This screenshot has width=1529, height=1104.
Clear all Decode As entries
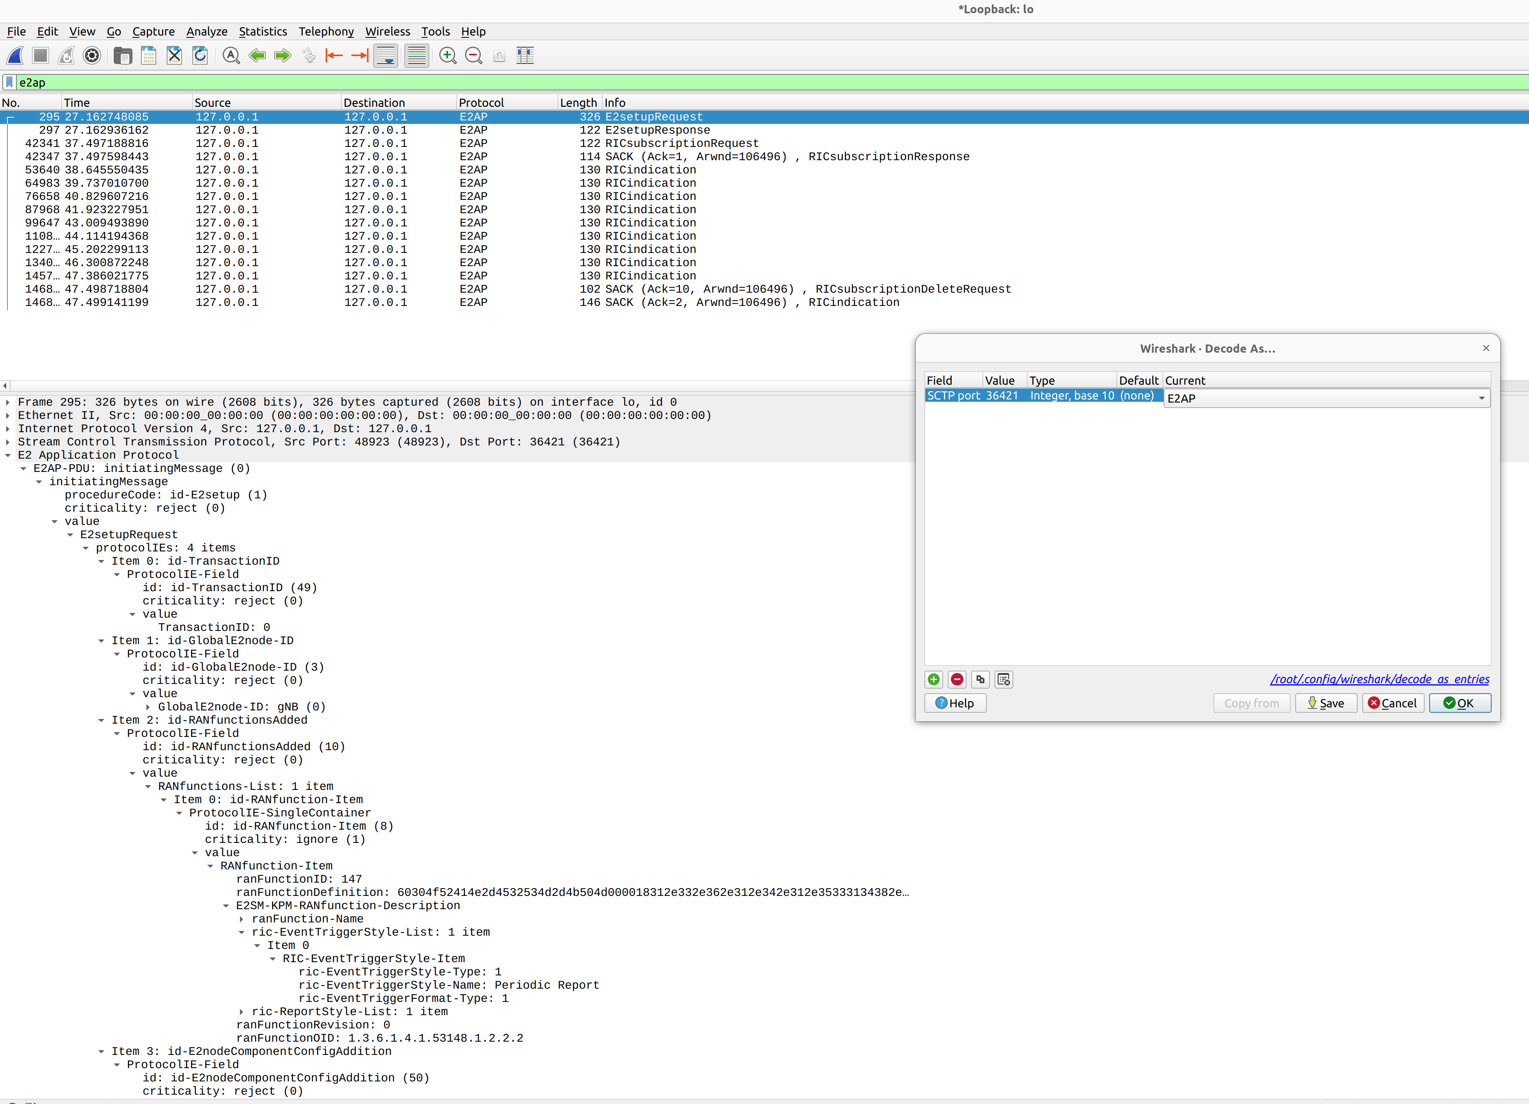(x=1004, y=680)
